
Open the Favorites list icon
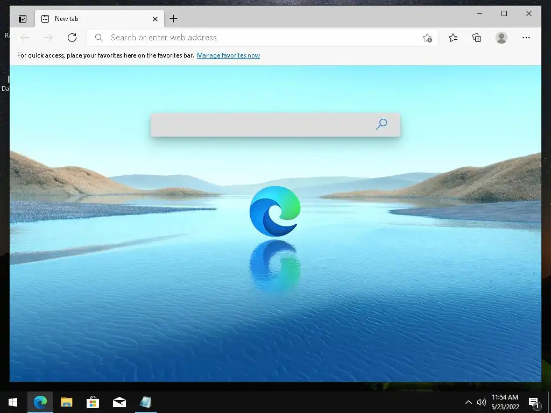[x=453, y=38]
